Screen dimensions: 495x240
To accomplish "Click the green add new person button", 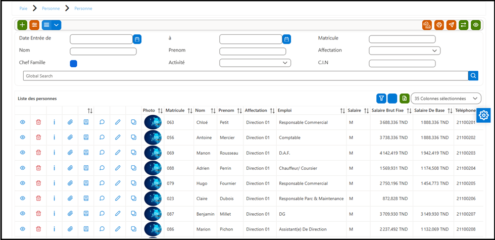I will click(x=22, y=25).
